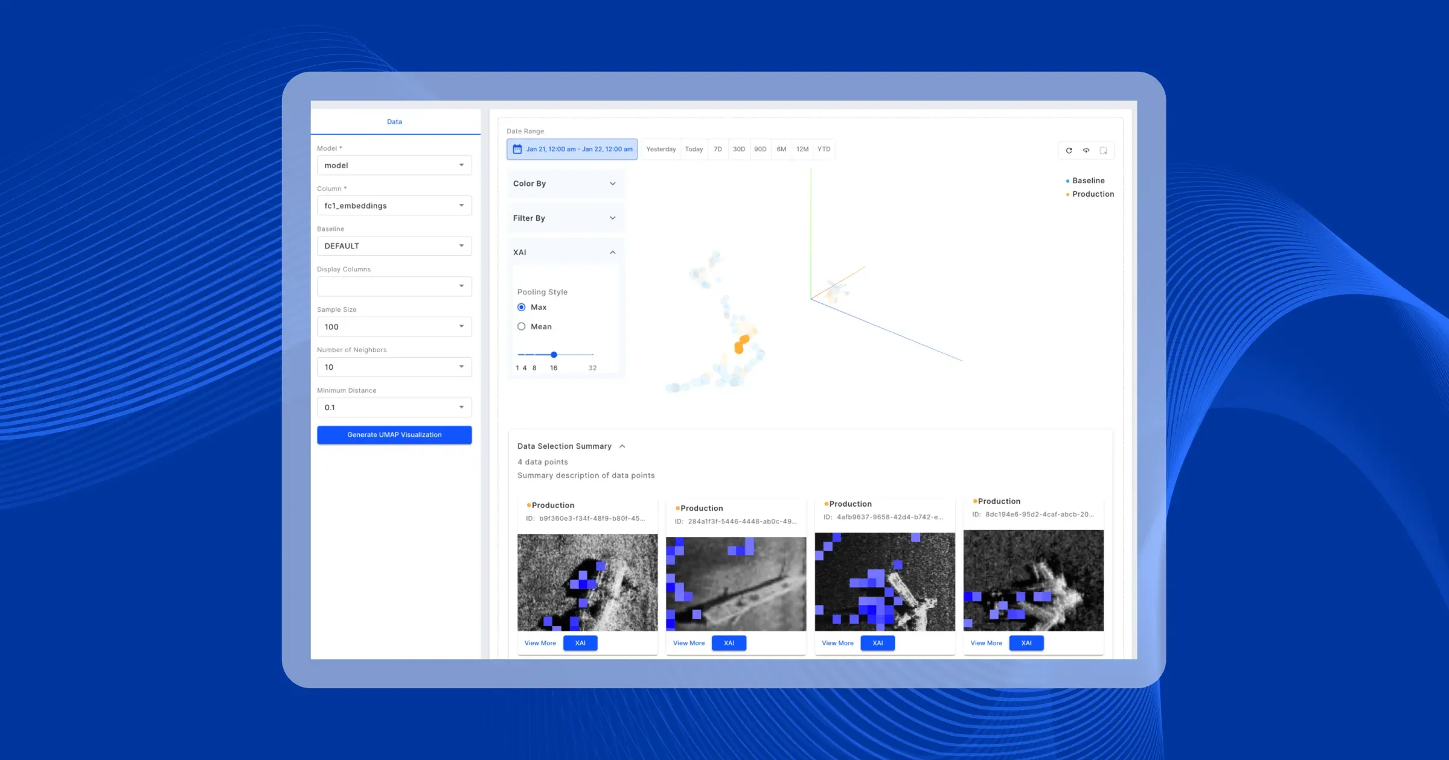Select the 30D date preset

pyautogui.click(x=739, y=149)
